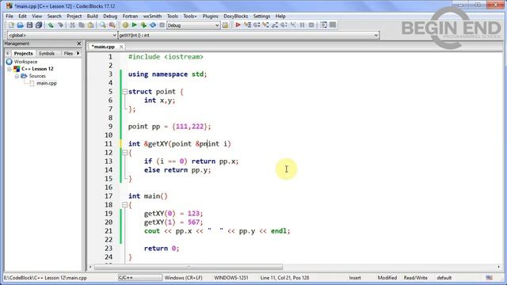
Task: Click the Run to cursor debugger icon
Action: 247,25
